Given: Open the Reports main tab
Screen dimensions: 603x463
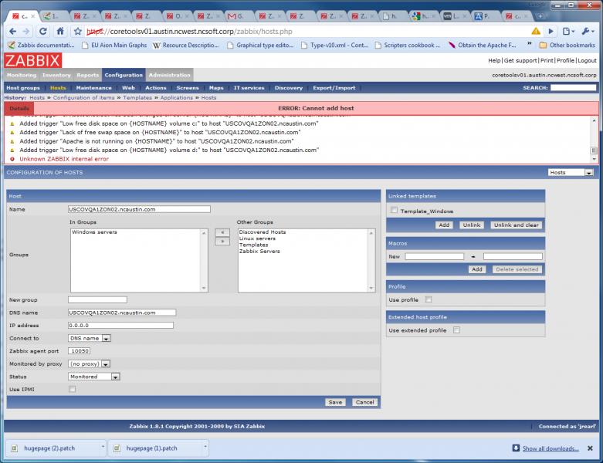Looking at the screenshot, I should pyautogui.click(x=88, y=75).
